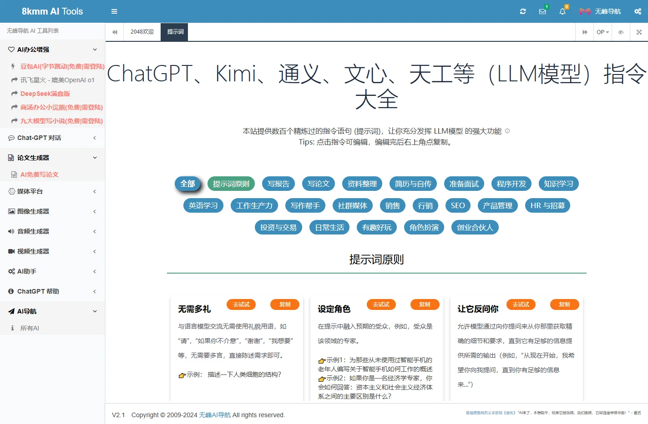Filter by 日常生活 category
Image resolution: width=648 pixels, height=424 pixels.
[x=329, y=227]
